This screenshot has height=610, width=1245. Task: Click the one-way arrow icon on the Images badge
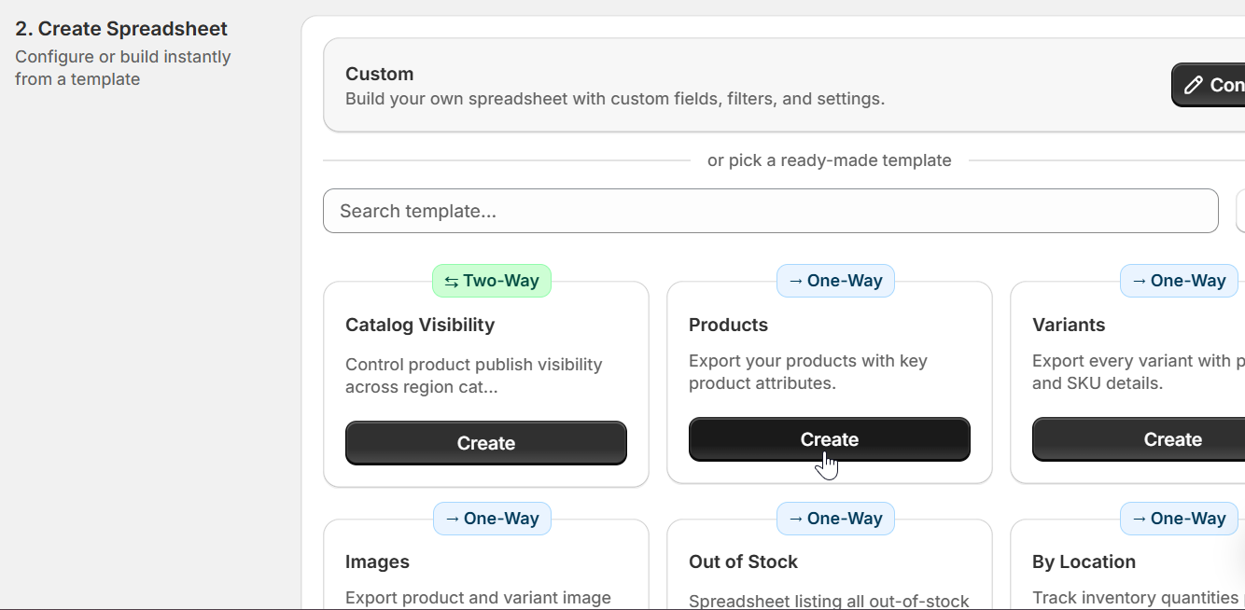[451, 518]
